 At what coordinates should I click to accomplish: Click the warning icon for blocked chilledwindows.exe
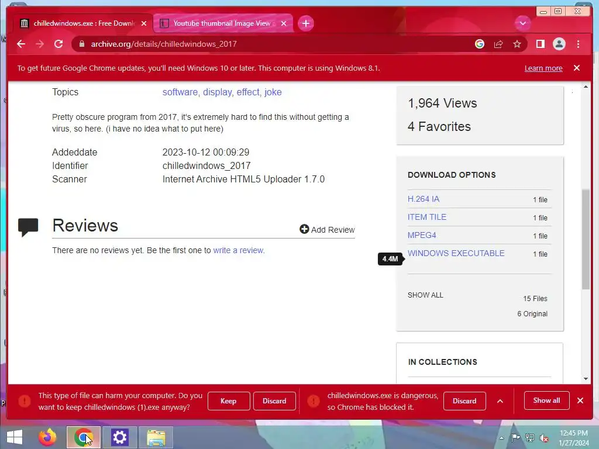[314, 401]
